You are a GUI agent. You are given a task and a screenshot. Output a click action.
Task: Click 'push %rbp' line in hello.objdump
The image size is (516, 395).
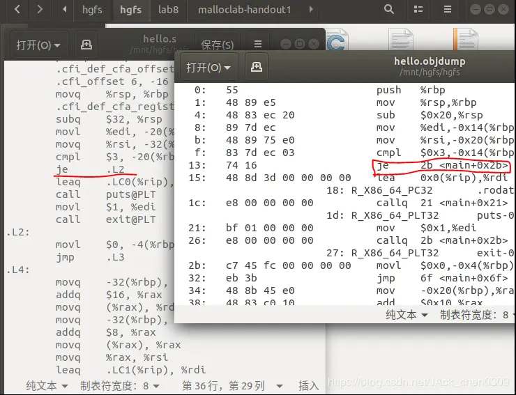click(411, 90)
